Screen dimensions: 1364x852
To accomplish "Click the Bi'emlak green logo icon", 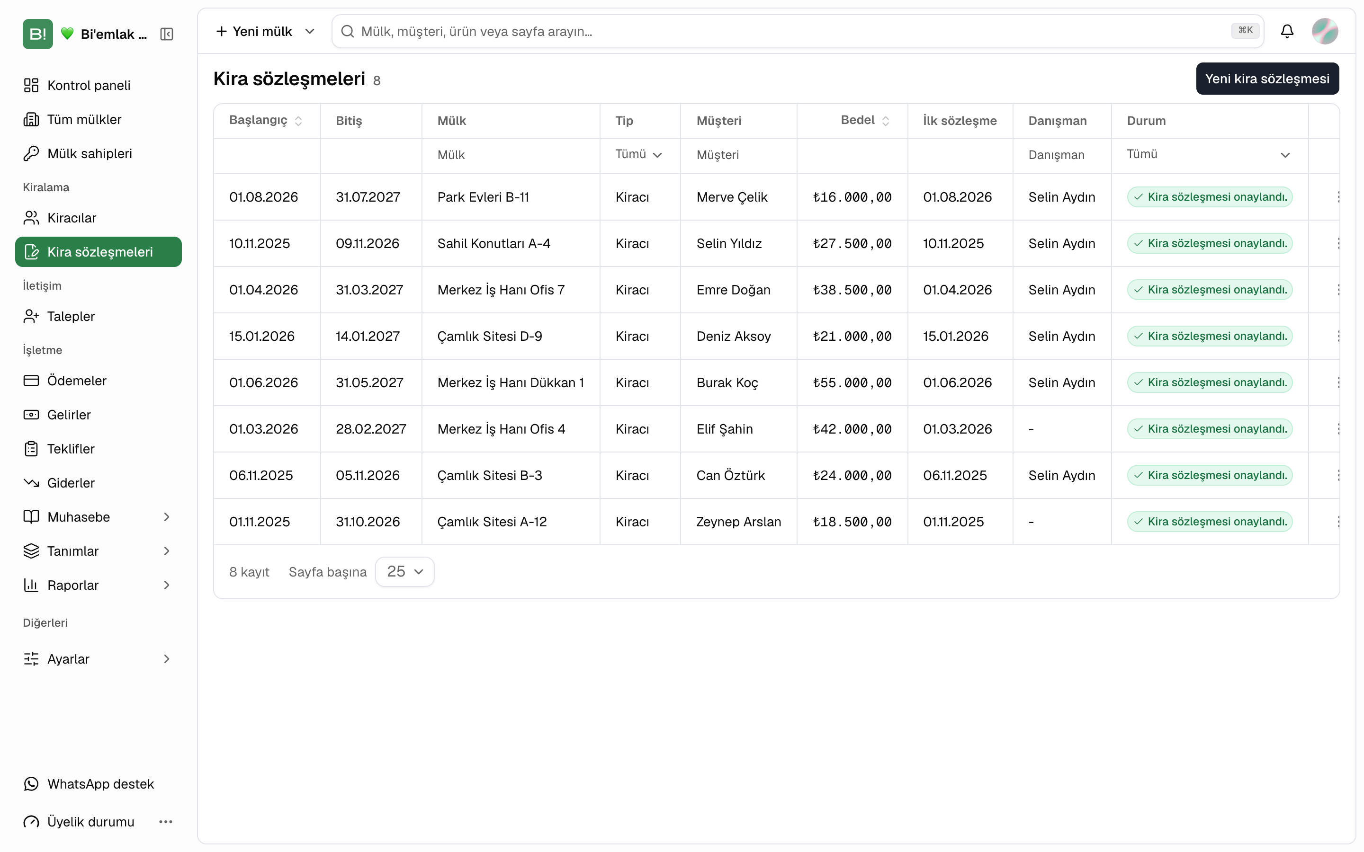I will (38, 34).
